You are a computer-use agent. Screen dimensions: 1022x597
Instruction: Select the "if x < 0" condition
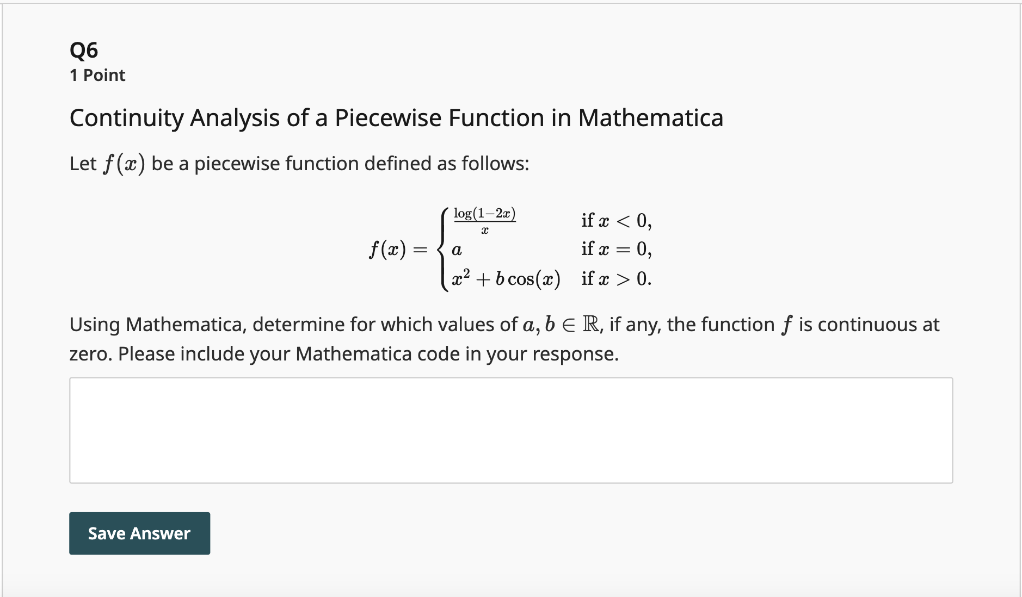616,220
